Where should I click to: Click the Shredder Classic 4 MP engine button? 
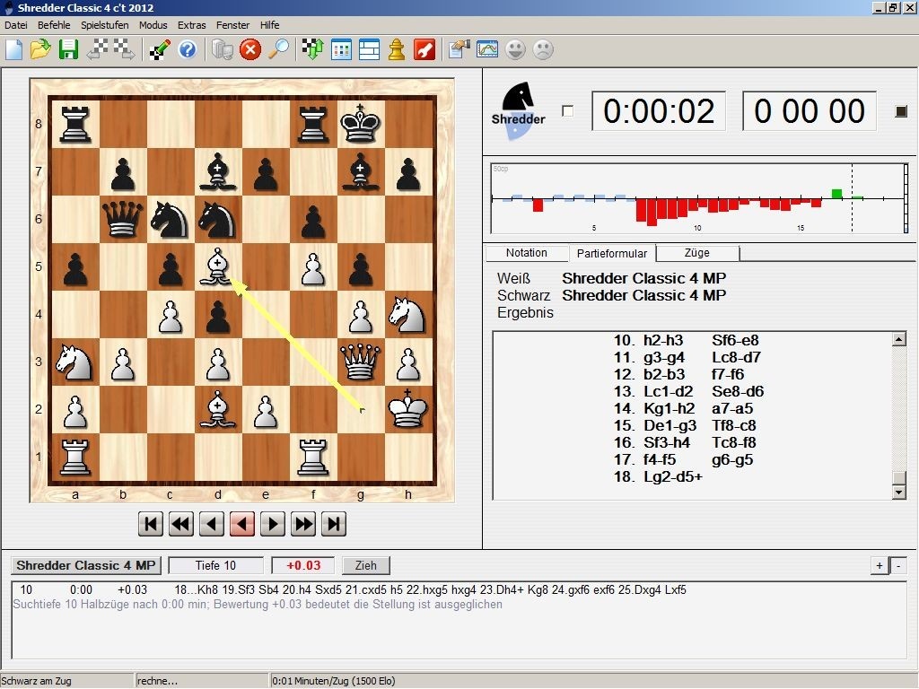pos(86,565)
